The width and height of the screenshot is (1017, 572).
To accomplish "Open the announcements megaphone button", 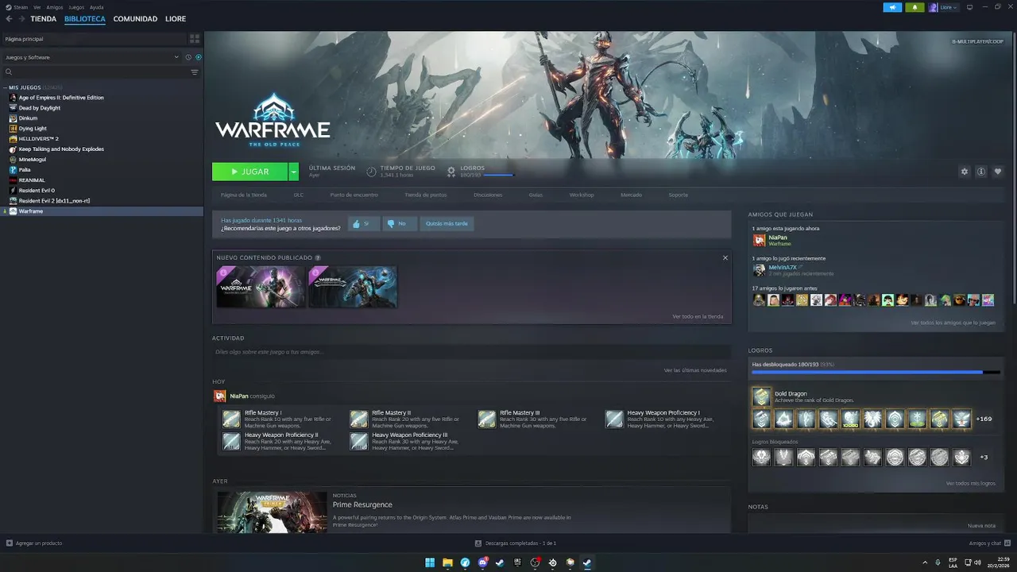I will pyautogui.click(x=892, y=7).
